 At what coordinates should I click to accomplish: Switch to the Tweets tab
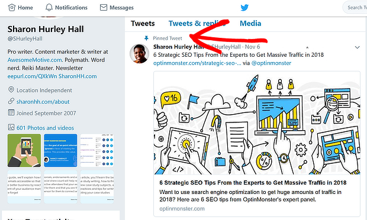point(143,24)
